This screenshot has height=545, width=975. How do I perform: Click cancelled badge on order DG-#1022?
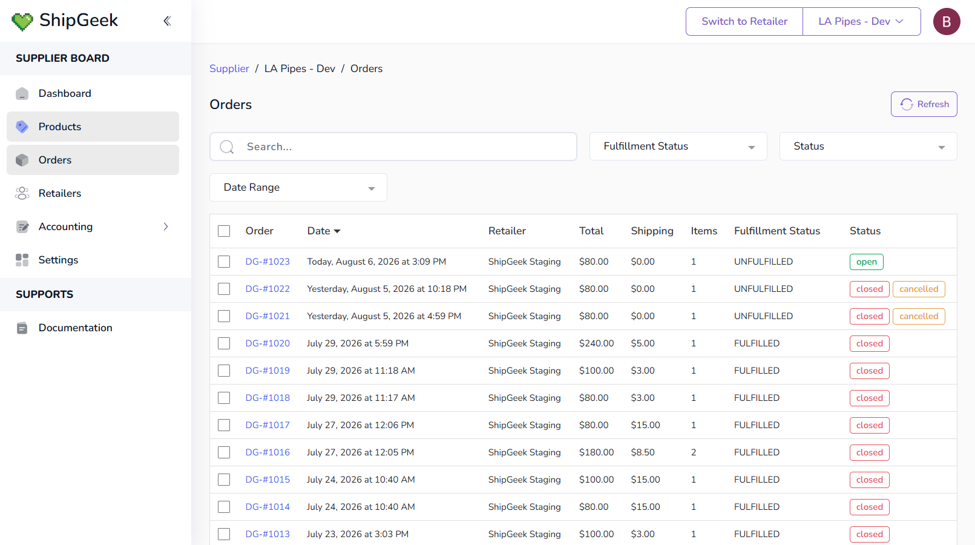tap(919, 289)
